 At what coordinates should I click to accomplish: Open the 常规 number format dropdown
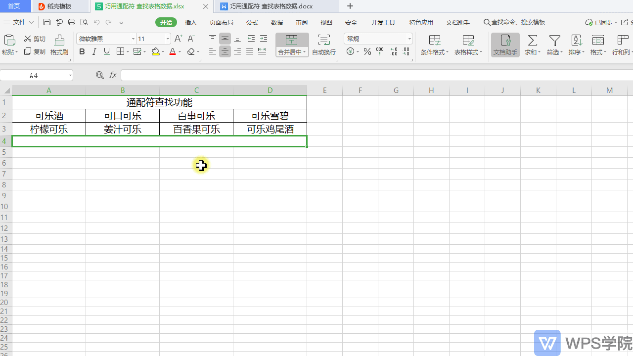(408, 39)
